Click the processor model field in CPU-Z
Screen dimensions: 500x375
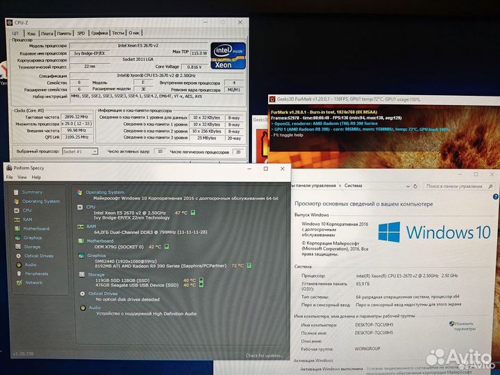click(x=138, y=46)
